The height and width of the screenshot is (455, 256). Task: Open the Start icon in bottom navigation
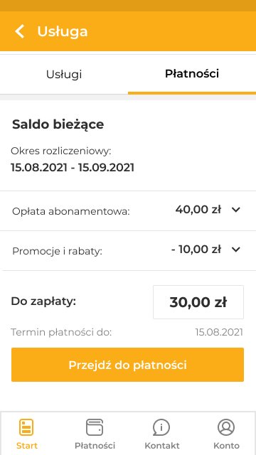[x=26, y=427]
